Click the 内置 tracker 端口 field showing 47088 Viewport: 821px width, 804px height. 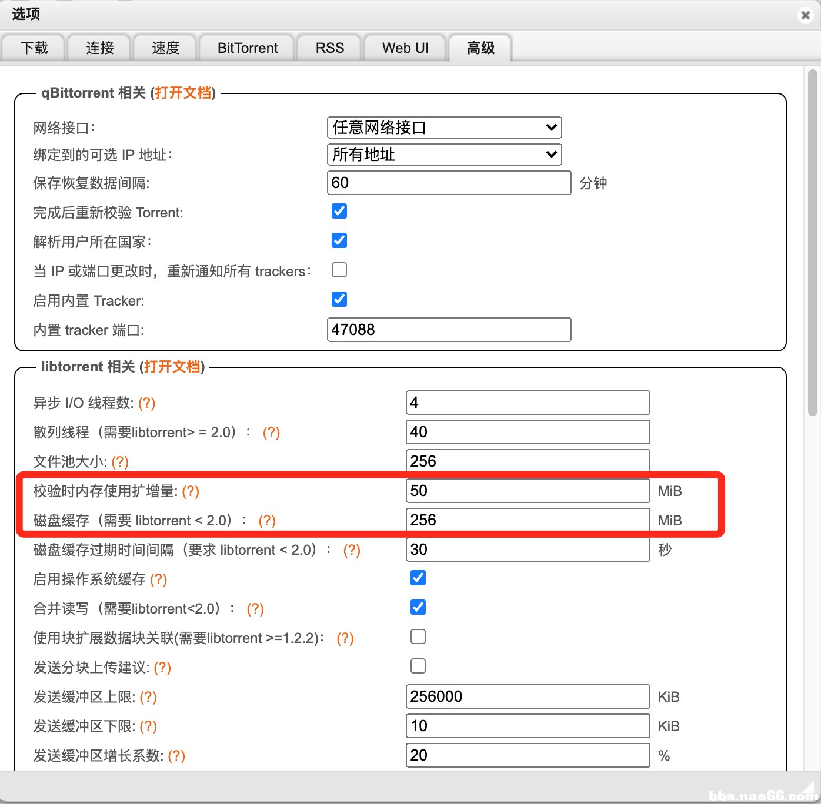pyautogui.click(x=449, y=330)
